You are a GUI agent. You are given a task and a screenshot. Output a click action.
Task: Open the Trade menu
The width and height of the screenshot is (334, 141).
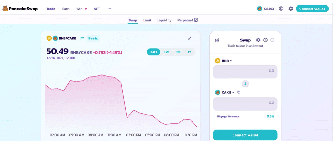[51, 9]
